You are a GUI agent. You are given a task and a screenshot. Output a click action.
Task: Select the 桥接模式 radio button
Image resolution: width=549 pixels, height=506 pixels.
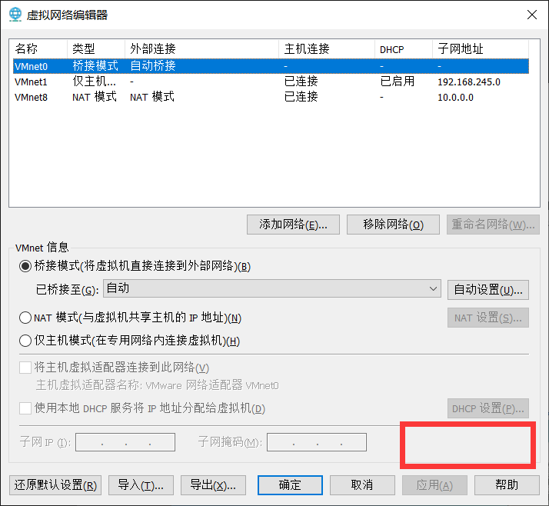pos(25,266)
